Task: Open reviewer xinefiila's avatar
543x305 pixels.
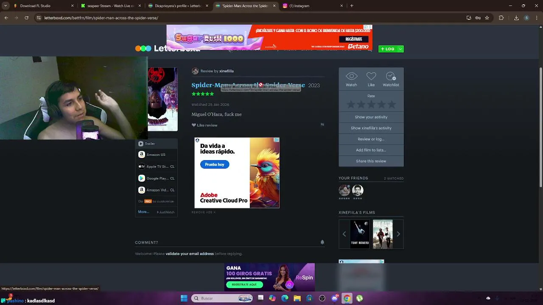Action: tap(195, 71)
